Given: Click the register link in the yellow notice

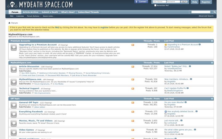Looking at the screenshot, I should click(104, 27).
